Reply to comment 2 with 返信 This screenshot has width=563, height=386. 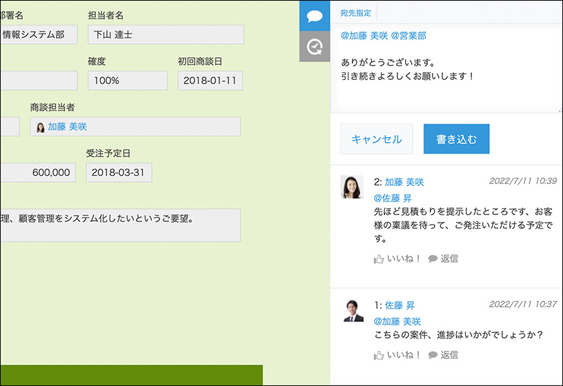click(x=444, y=258)
